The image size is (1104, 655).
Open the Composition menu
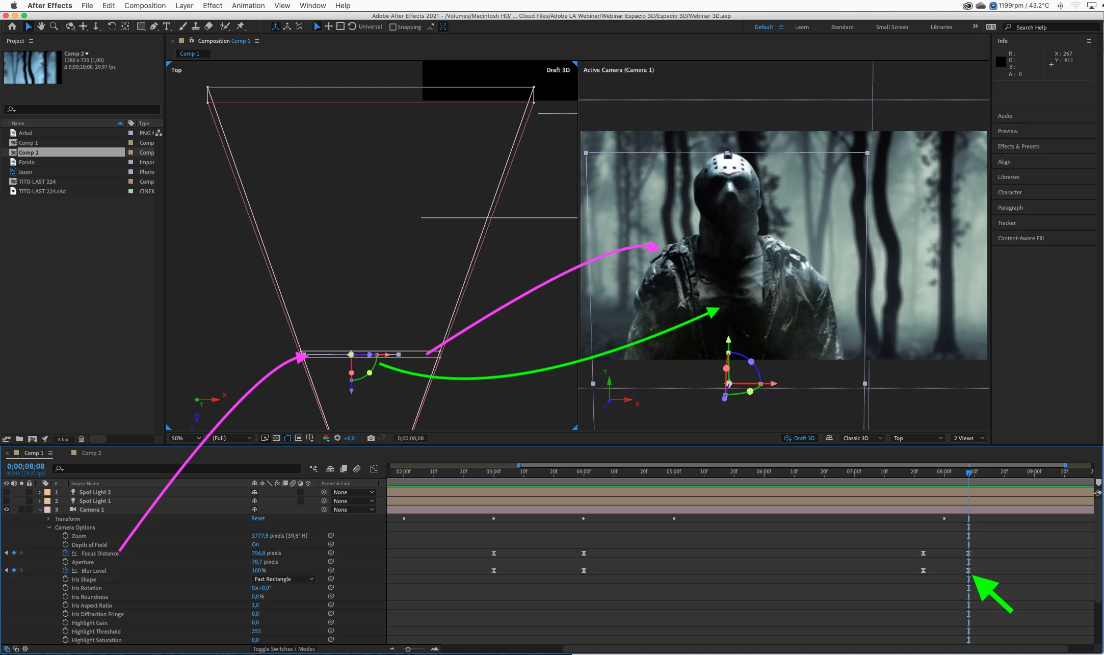145,6
